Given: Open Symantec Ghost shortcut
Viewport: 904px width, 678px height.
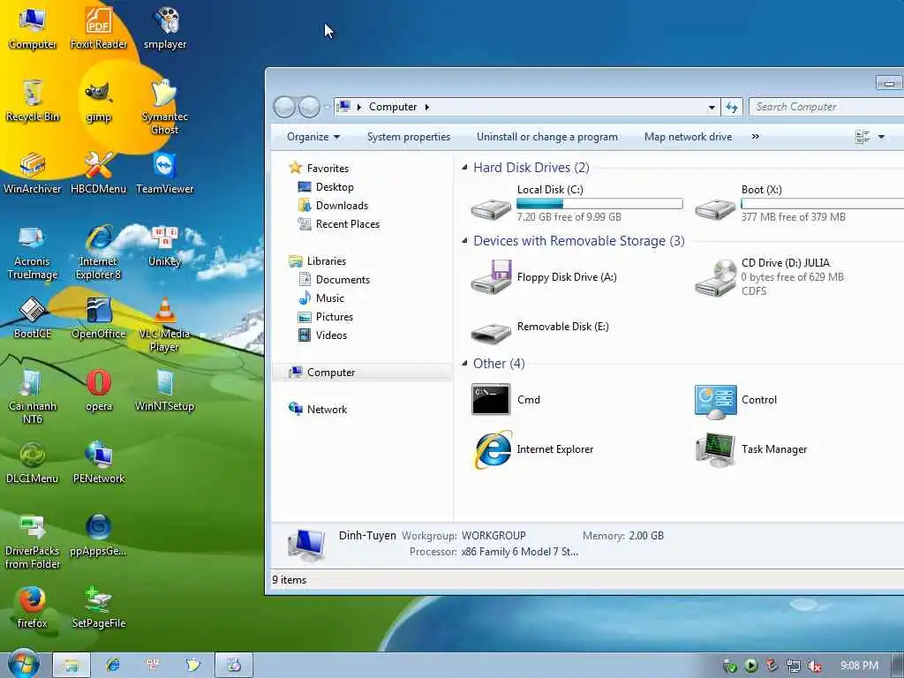Looking at the screenshot, I should point(165,107).
